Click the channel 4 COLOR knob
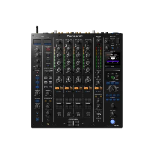 (88, 80)
